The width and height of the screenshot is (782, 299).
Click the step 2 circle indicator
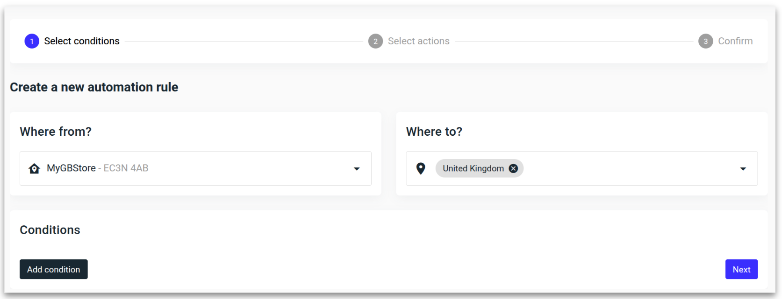(x=376, y=41)
